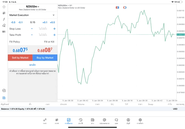Tap the Volume column header
Image resolution: width=185 pixels, height=129 pixels.
point(81,104)
